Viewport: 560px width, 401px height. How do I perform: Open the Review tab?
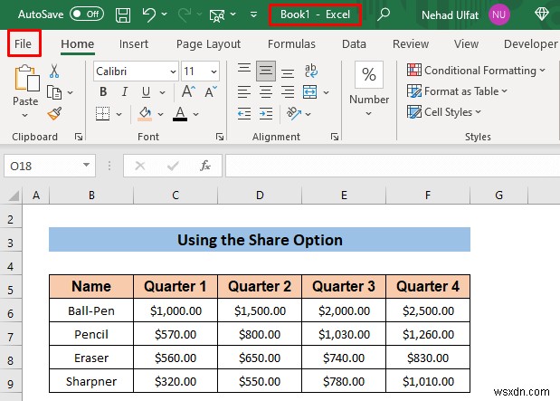[411, 44]
